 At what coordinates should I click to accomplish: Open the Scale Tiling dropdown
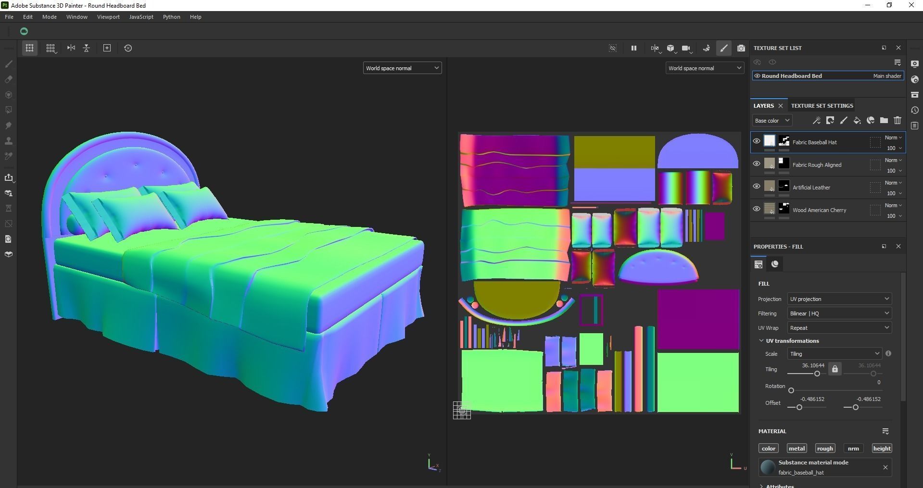834,354
